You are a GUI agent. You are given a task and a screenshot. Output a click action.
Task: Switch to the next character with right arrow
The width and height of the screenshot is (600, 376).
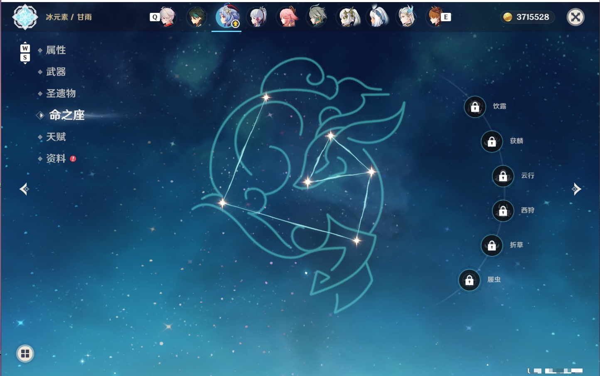576,189
